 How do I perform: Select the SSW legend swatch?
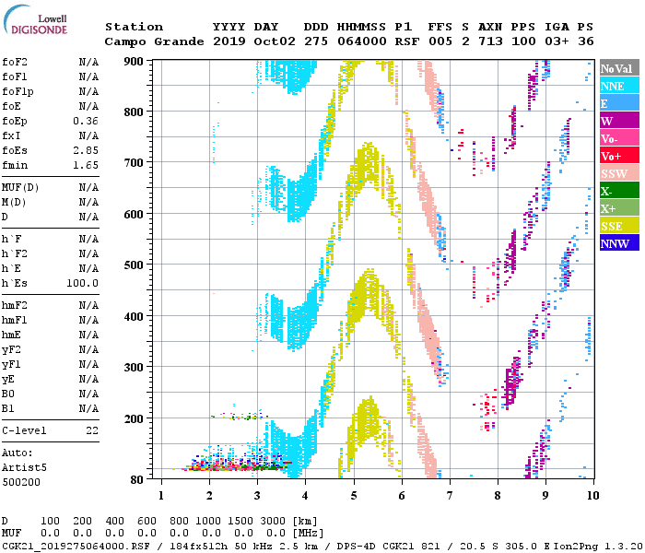coord(619,173)
